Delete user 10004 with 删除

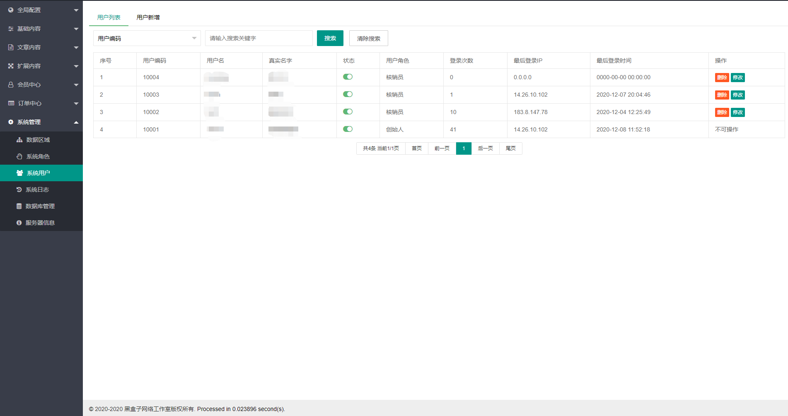(x=722, y=78)
